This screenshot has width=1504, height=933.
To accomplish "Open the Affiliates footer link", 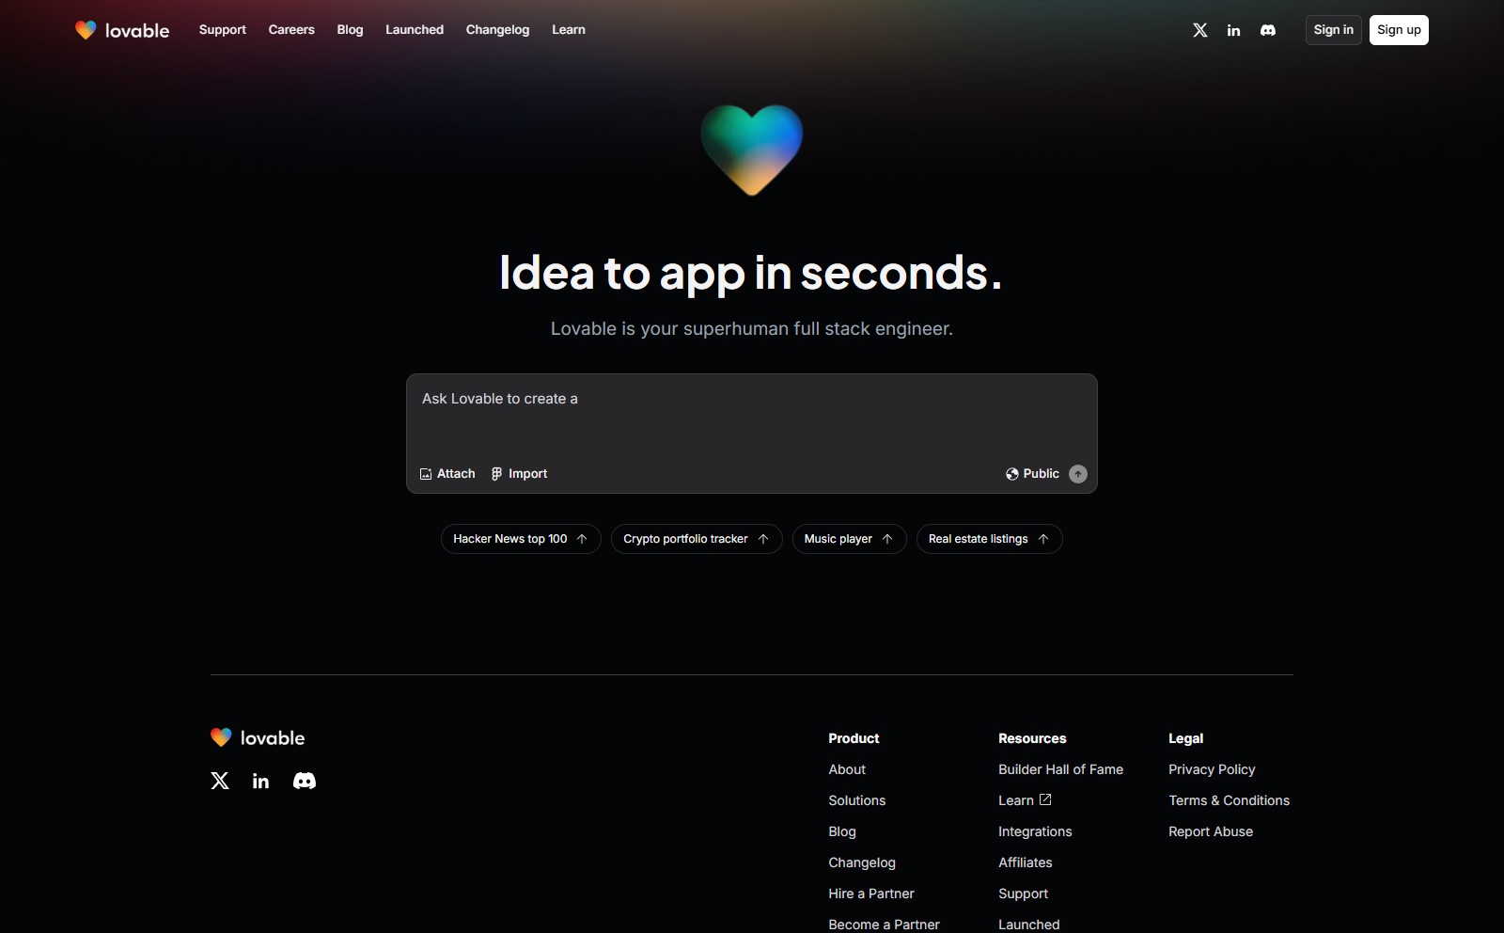I will coord(1026,862).
